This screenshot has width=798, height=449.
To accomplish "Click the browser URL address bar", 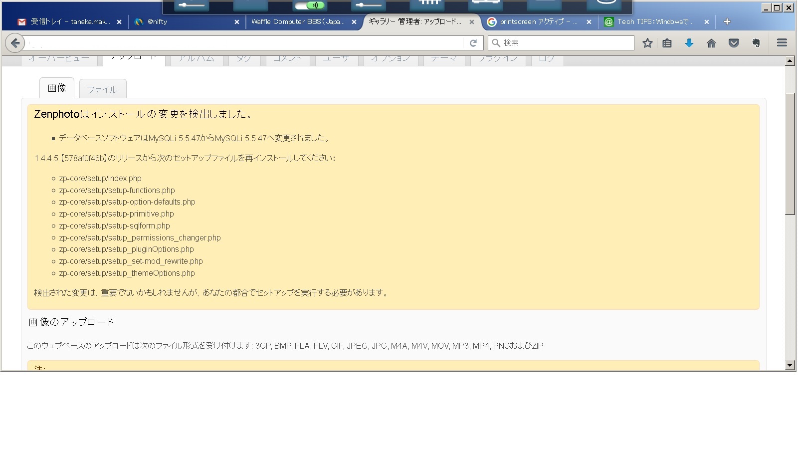I will (244, 43).
